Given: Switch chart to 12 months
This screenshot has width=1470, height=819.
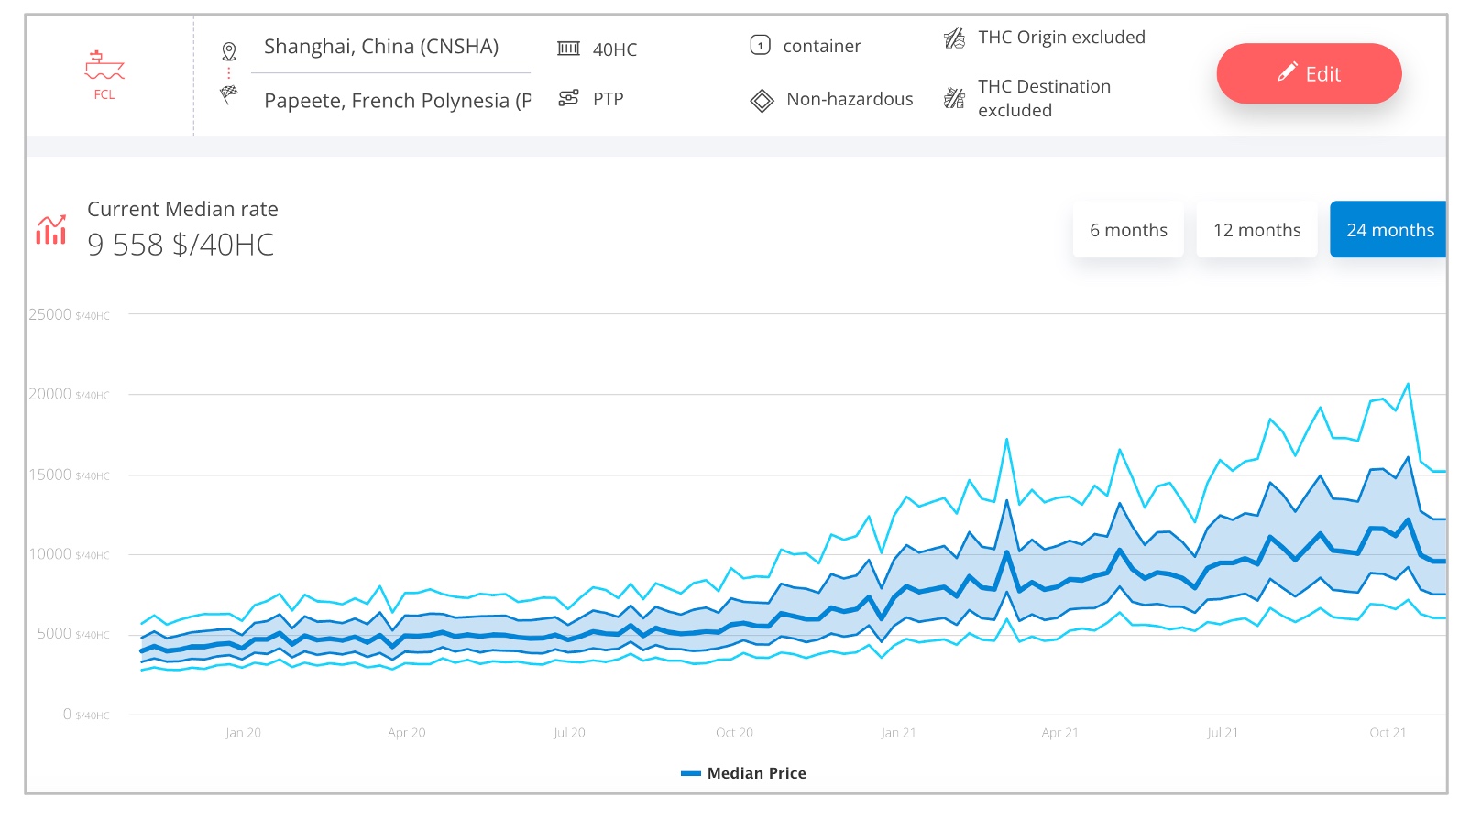Looking at the screenshot, I should click(1256, 230).
